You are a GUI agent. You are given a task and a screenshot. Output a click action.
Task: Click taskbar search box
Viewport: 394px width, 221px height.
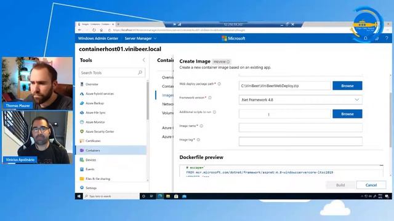[x=111, y=196]
